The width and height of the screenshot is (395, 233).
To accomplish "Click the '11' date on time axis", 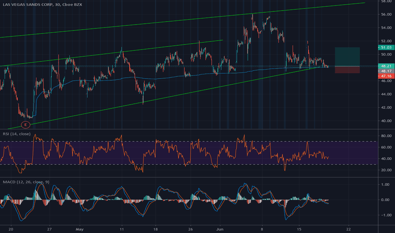I will click(122, 229).
